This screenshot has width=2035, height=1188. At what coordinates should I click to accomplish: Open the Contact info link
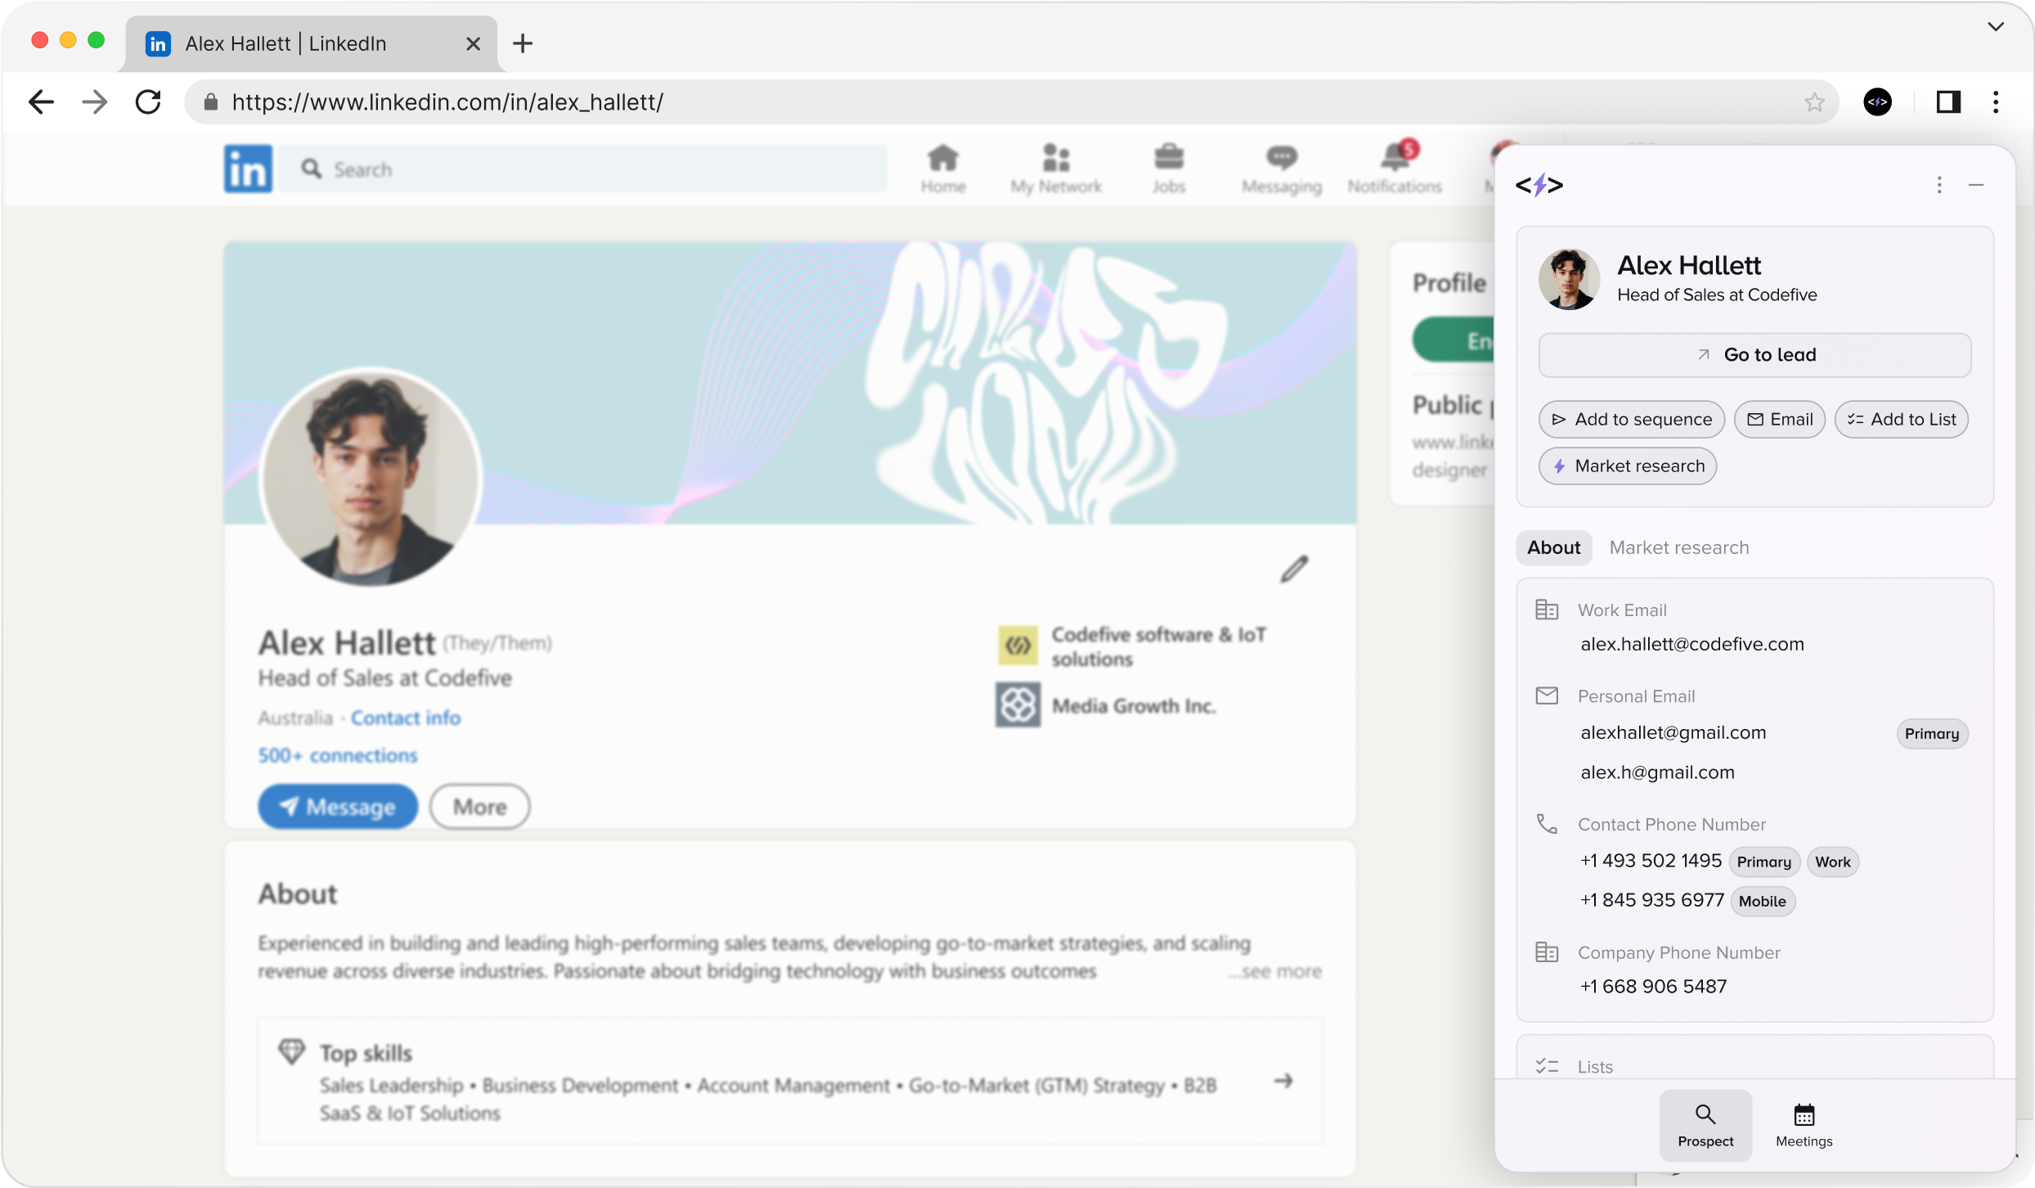406,718
